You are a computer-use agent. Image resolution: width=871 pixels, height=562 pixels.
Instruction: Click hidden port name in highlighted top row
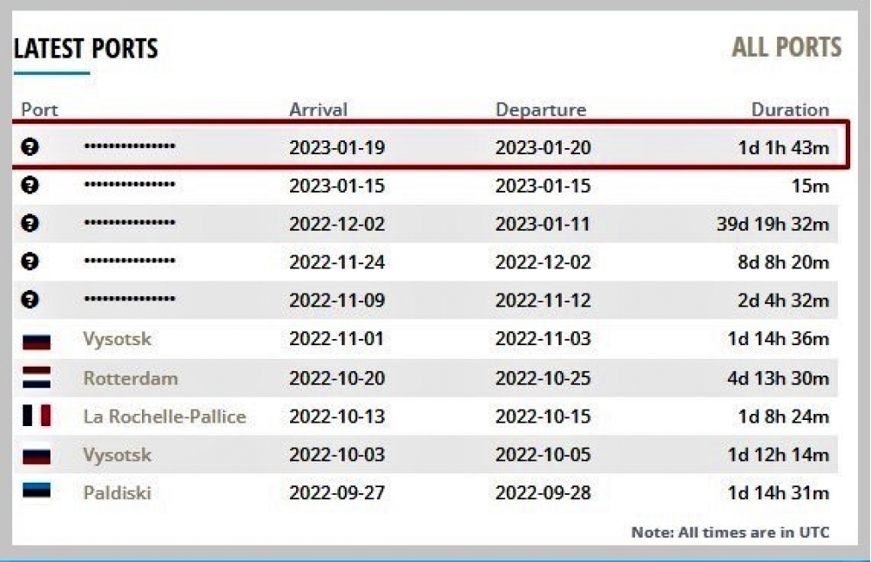(x=130, y=146)
